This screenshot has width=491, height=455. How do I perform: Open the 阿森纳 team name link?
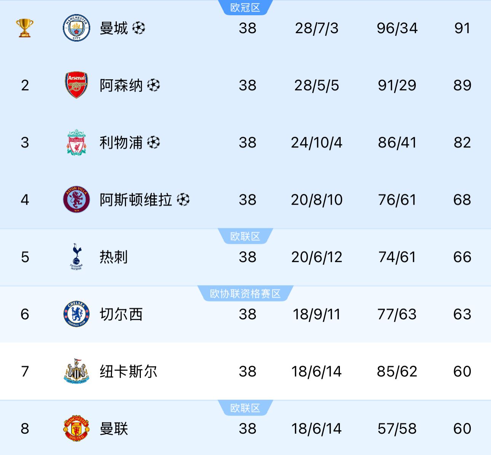coord(121,85)
